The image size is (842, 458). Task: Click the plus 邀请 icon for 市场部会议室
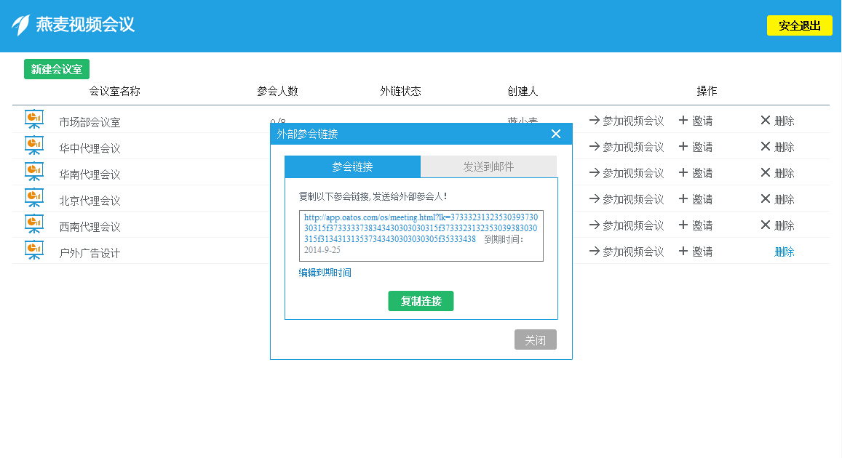tap(683, 120)
